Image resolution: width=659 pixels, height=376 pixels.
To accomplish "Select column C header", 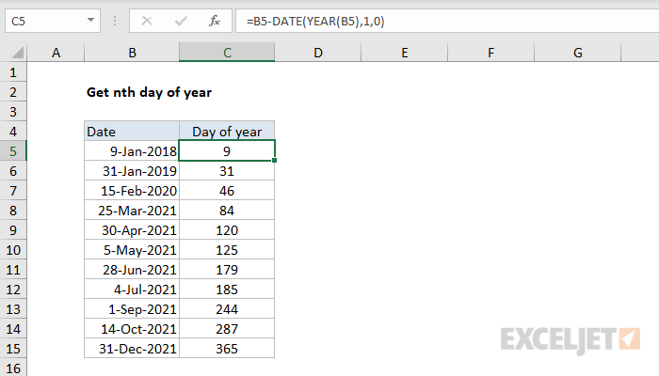I will [227, 53].
